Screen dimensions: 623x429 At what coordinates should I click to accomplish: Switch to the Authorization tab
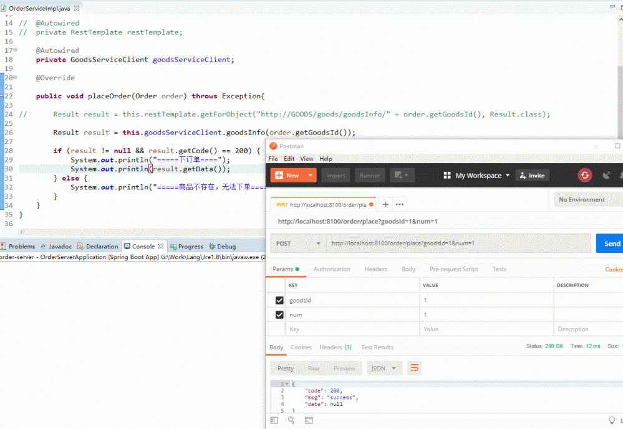pyautogui.click(x=331, y=269)
